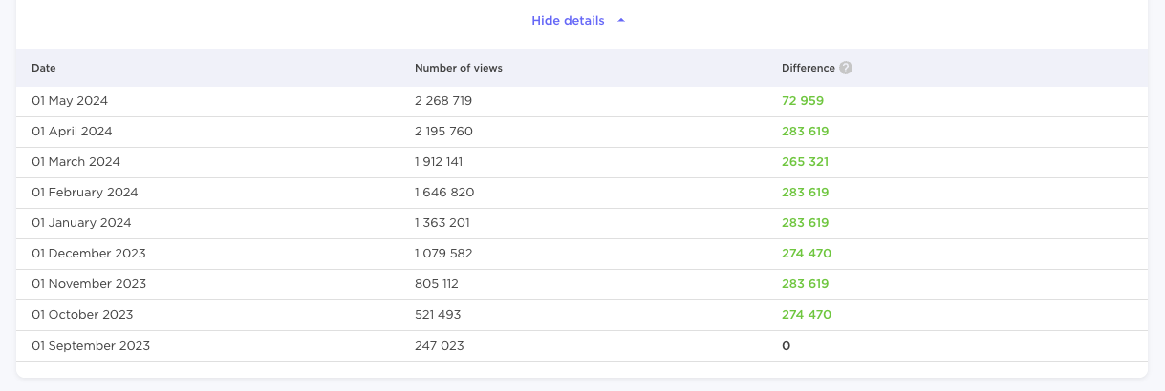Click the 01 February 2024 row date
The width and height of the screenshot is (1165, 391).
84,193
